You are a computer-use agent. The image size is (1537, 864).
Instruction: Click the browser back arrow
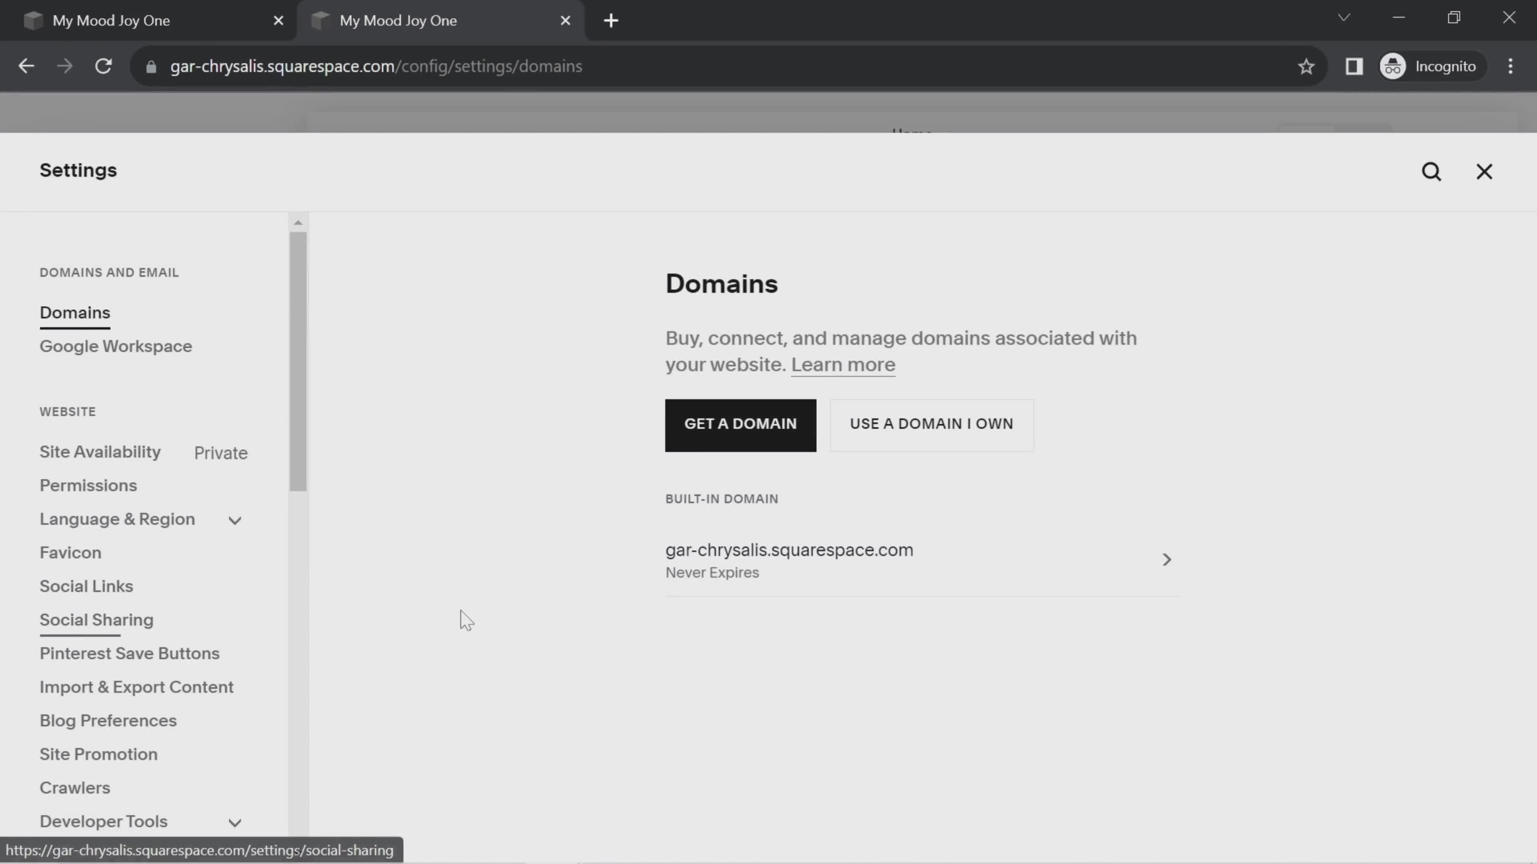pyautogui.click(x=26, y=66)
